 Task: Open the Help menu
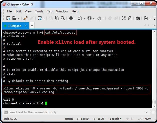75,11
